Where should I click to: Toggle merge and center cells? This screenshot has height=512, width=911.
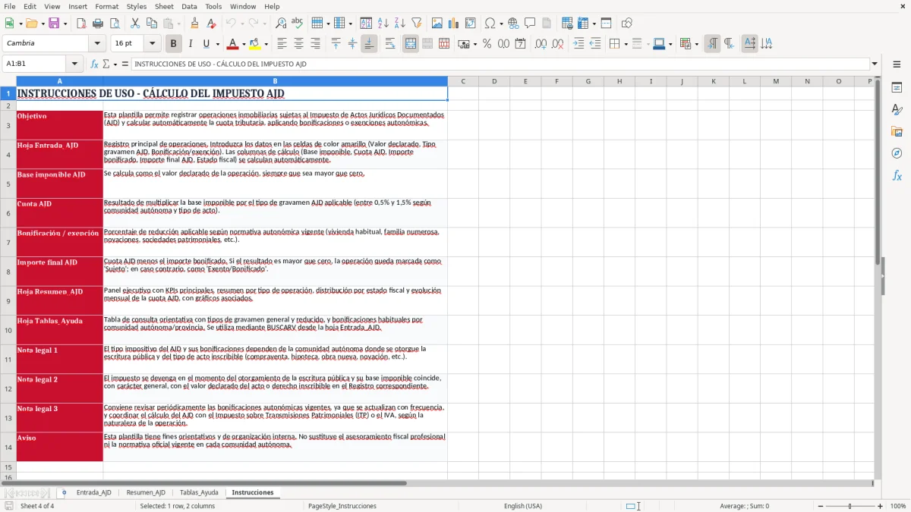click(411, 44)
